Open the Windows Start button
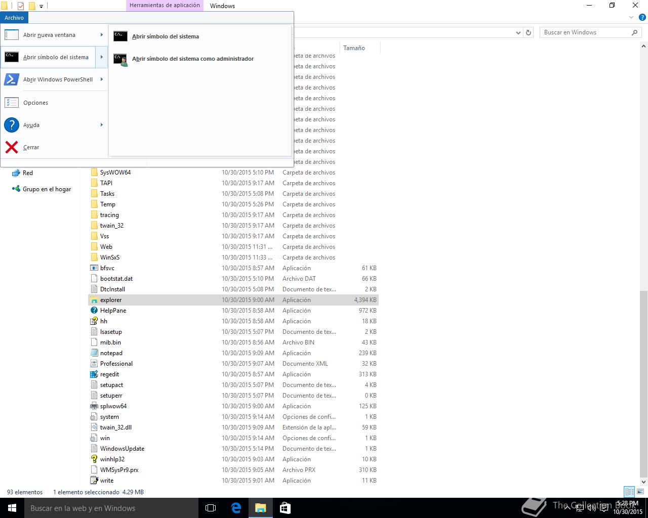The image size is (648, 518). point(12,508)
